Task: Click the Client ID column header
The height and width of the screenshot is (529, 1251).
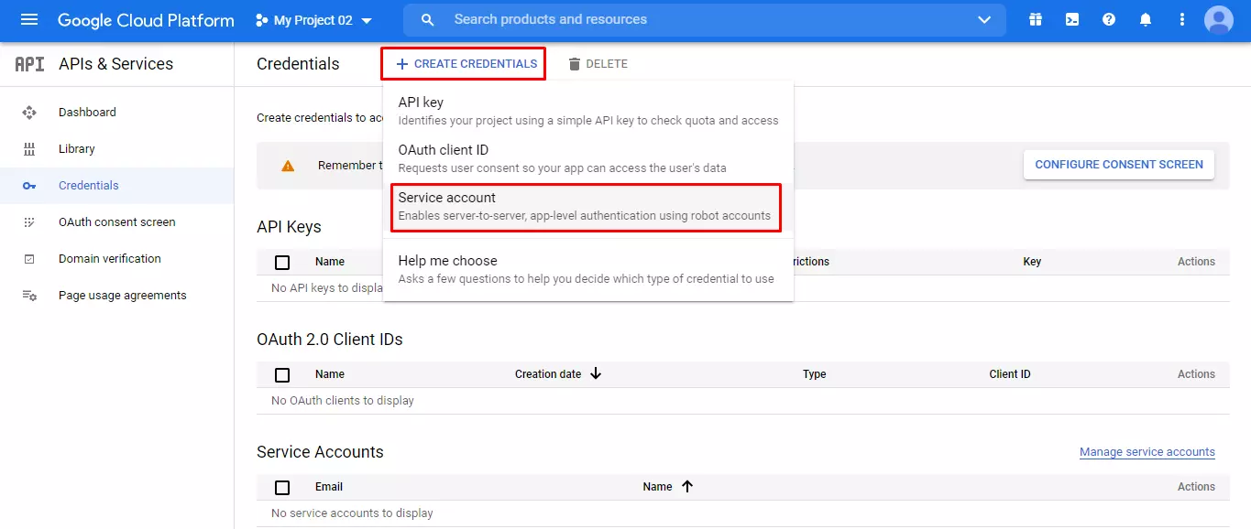Action: (1010, 374)
